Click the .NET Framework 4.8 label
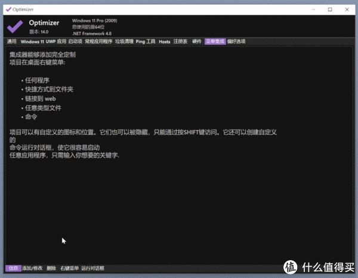 (x=92, y=33)
